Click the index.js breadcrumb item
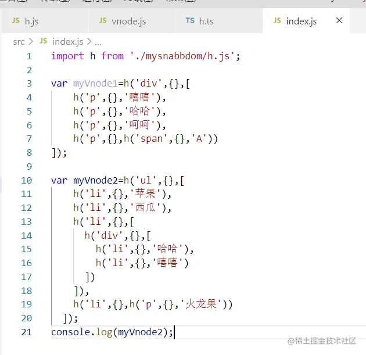Screen dimensions: 366x355 67,42
